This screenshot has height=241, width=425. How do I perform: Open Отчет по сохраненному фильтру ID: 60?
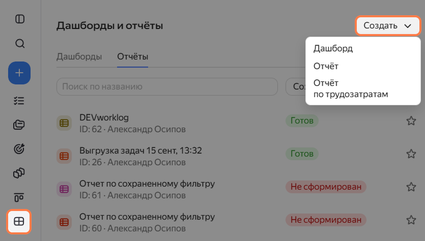point(147,217)
